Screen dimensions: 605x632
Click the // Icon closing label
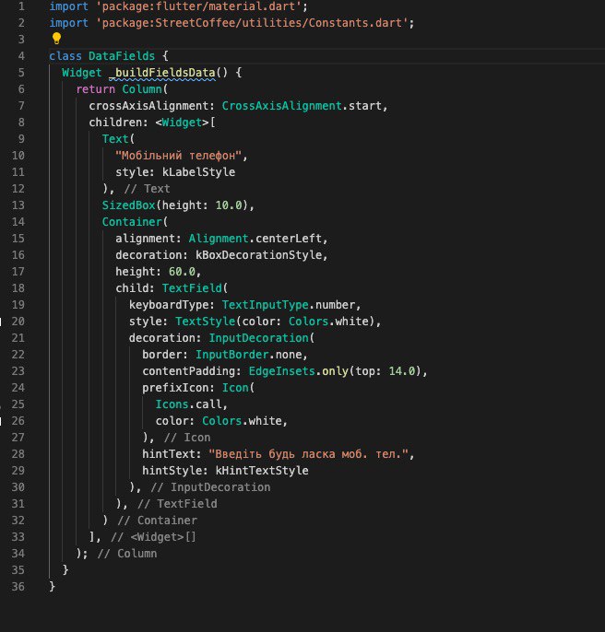(x=187, y=438)
